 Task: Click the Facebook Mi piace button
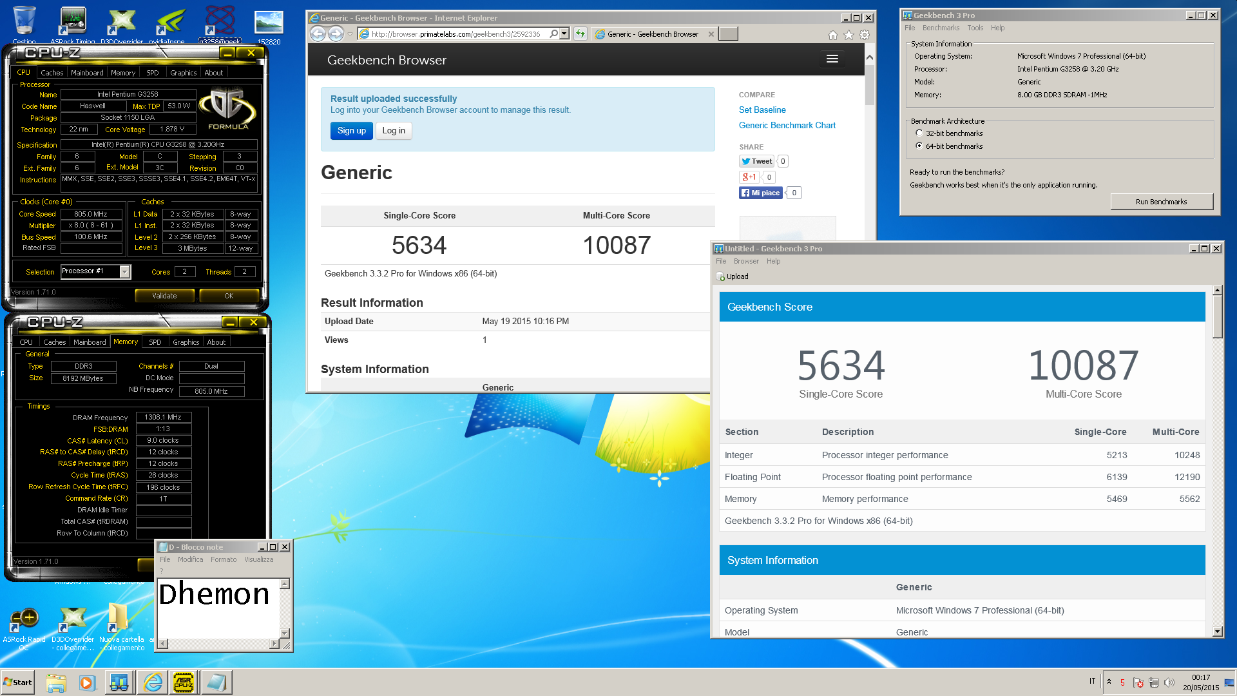[x=761, y=193]
